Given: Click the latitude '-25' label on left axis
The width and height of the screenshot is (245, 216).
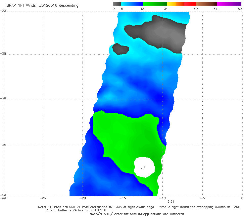Looking at the screenshot, I should point(3,54).
